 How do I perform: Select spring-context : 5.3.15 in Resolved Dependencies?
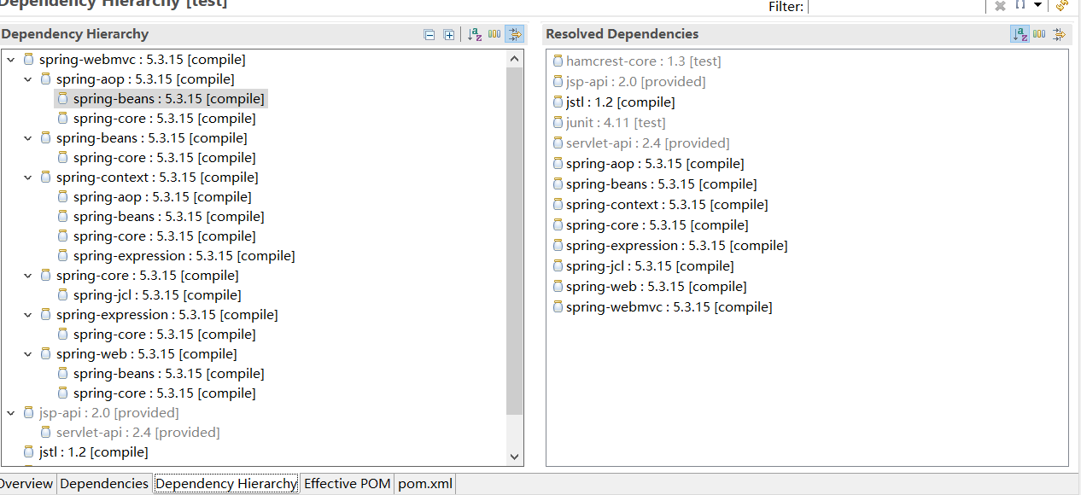click(667, 205)
